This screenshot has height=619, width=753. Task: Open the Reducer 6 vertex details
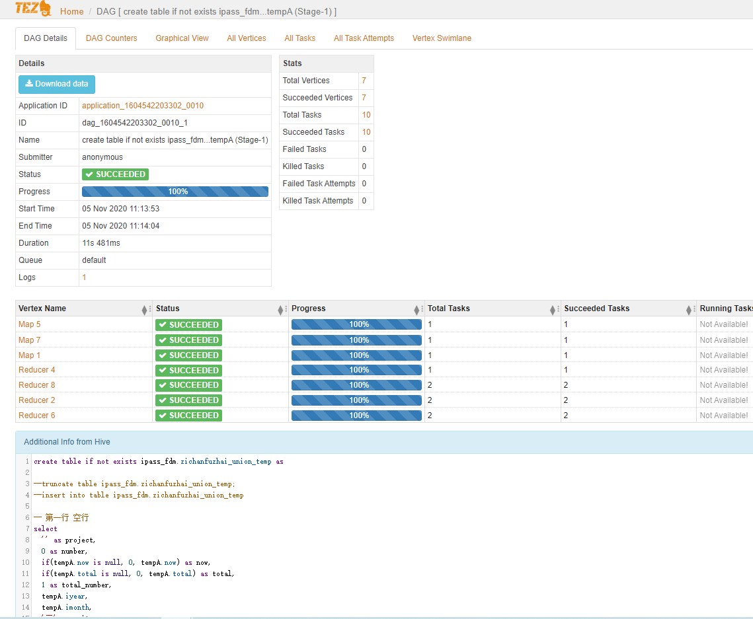click(x=36, y=415)
